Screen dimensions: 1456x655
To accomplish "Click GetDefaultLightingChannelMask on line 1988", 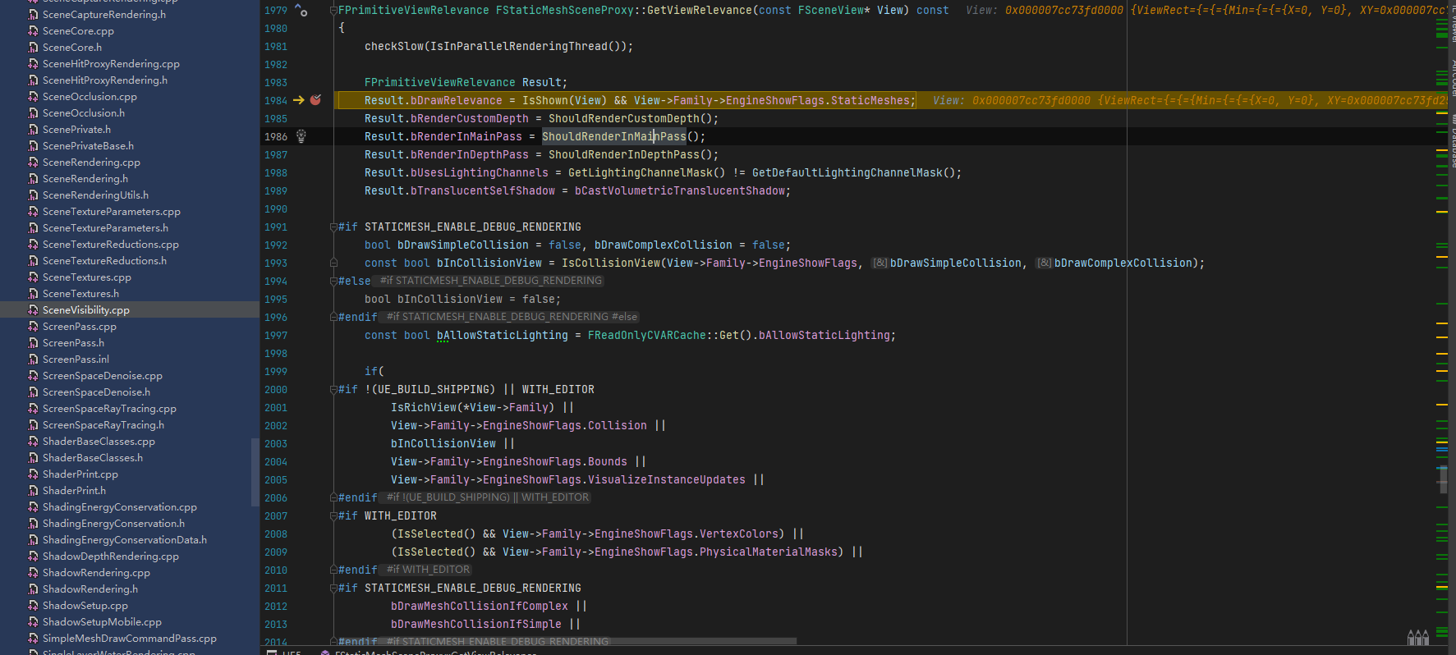I will (847, 172).
